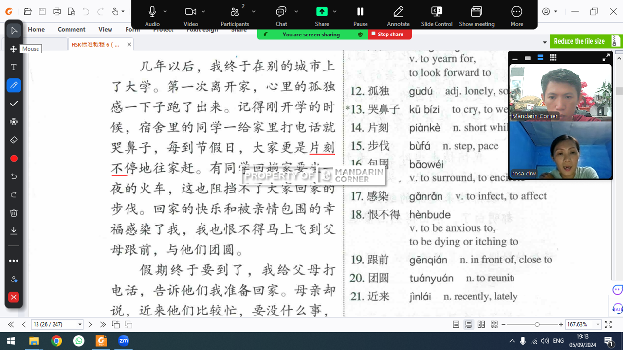Pause the screen share
The image size is (623, 350).
(360, 16)
